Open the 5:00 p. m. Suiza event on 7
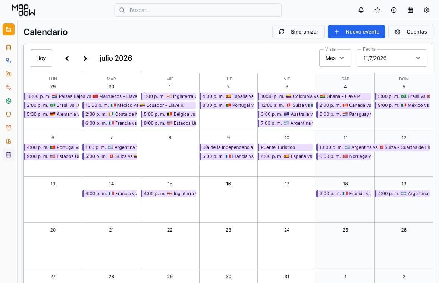439x283 pixels. click(x=110, y=156)
